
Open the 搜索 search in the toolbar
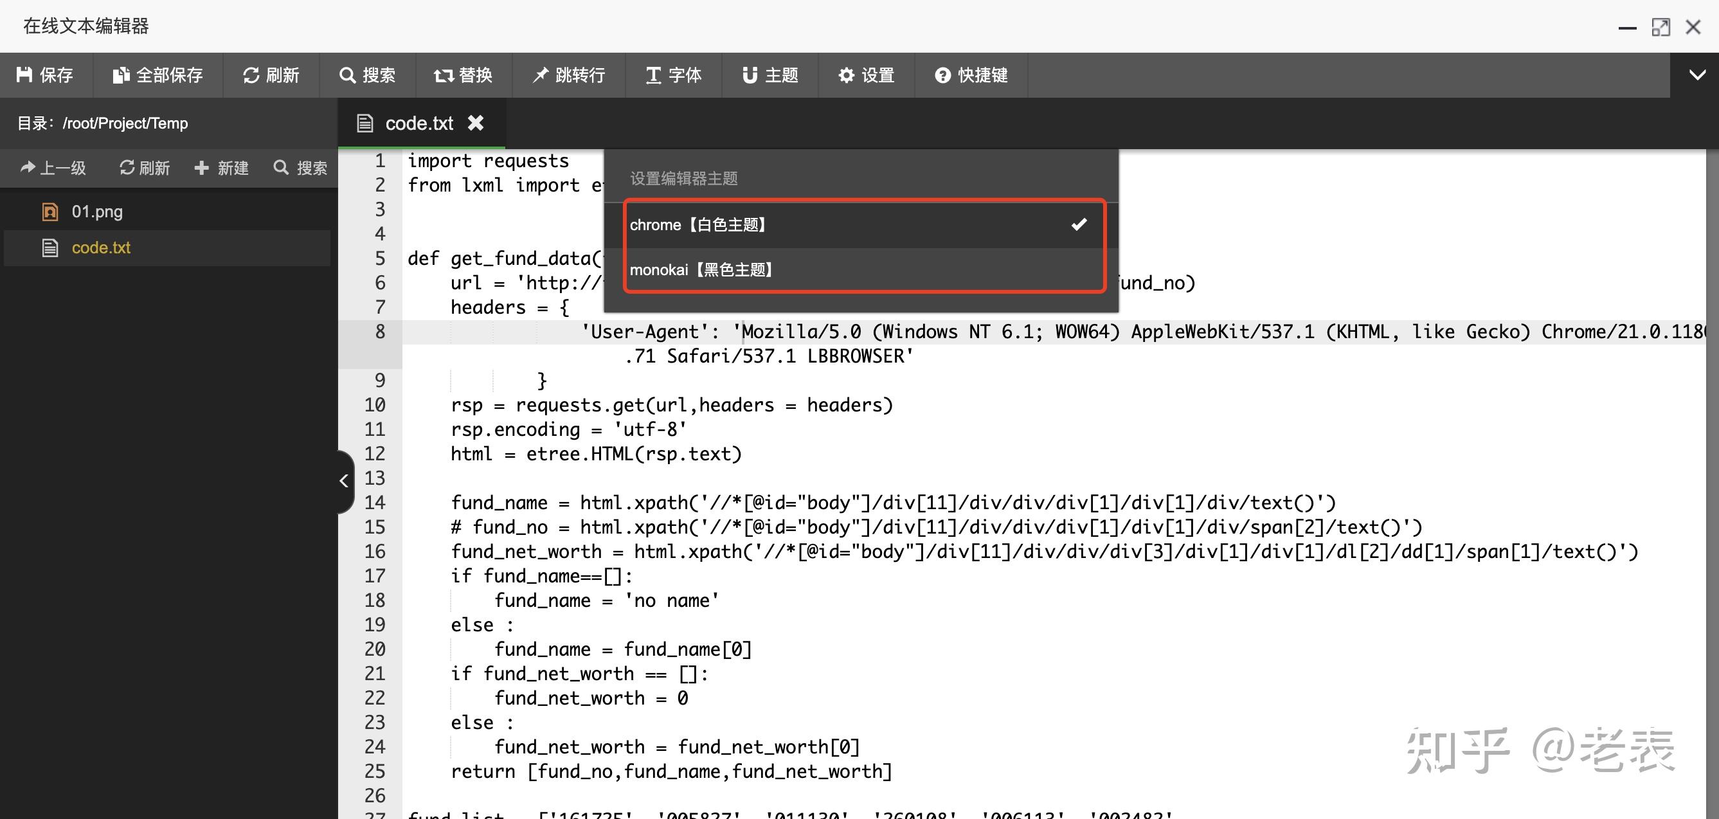click(369, 75)
